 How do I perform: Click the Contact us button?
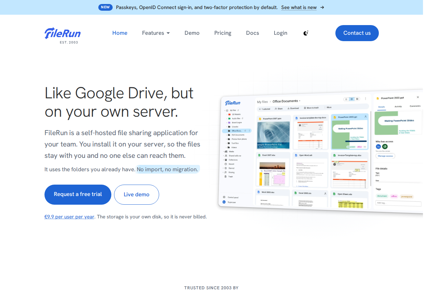(x=357, y=33)
